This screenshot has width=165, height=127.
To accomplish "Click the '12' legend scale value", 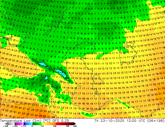I will coord(42,126).
